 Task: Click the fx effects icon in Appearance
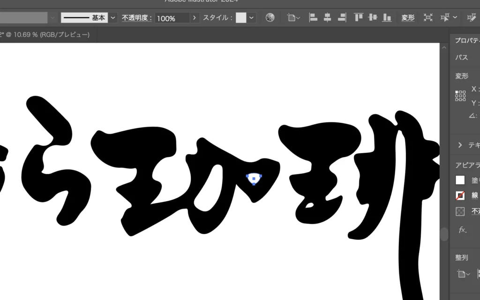462,230
